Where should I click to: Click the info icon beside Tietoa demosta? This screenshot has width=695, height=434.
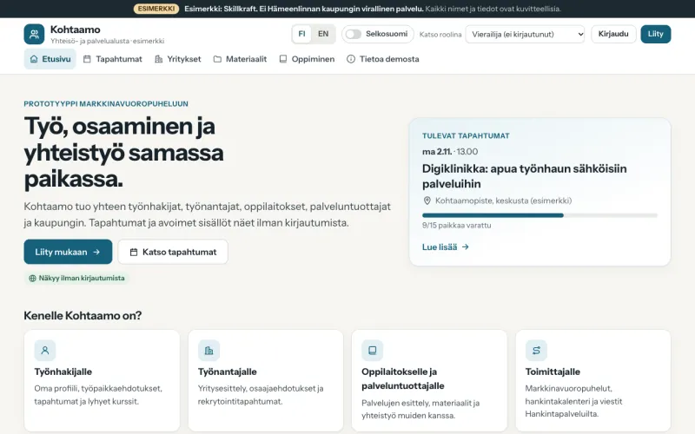[x=351, y=59]
